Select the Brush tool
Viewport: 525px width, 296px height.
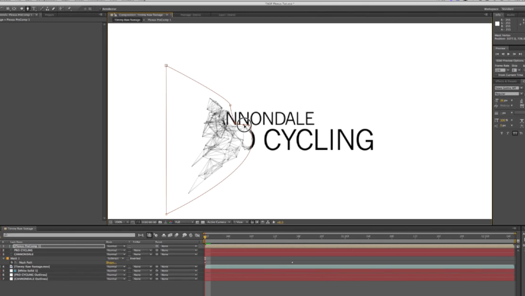point(42,9)
